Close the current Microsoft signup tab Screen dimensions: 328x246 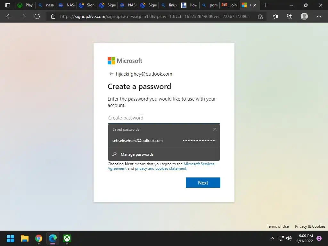pos(255,5)
